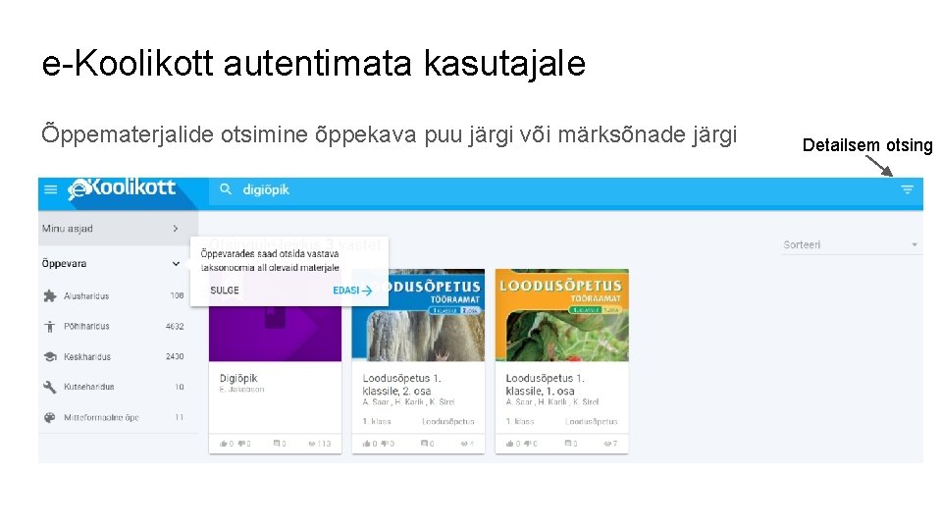Screen dimensions: 942x530
Task: Click the Keskharidus graduation cap icon
Action: [50, 356]
